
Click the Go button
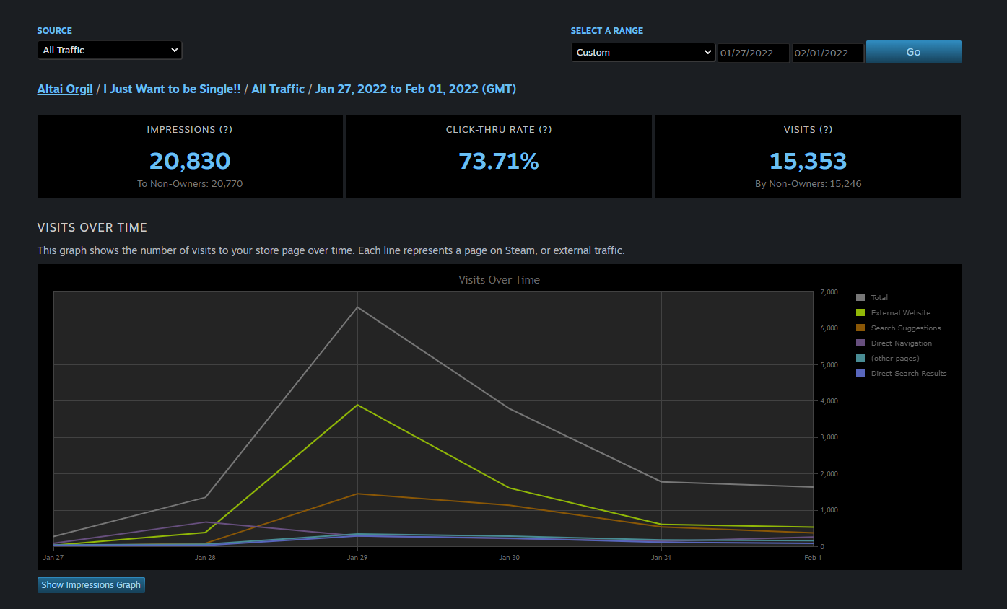point(913,52)
